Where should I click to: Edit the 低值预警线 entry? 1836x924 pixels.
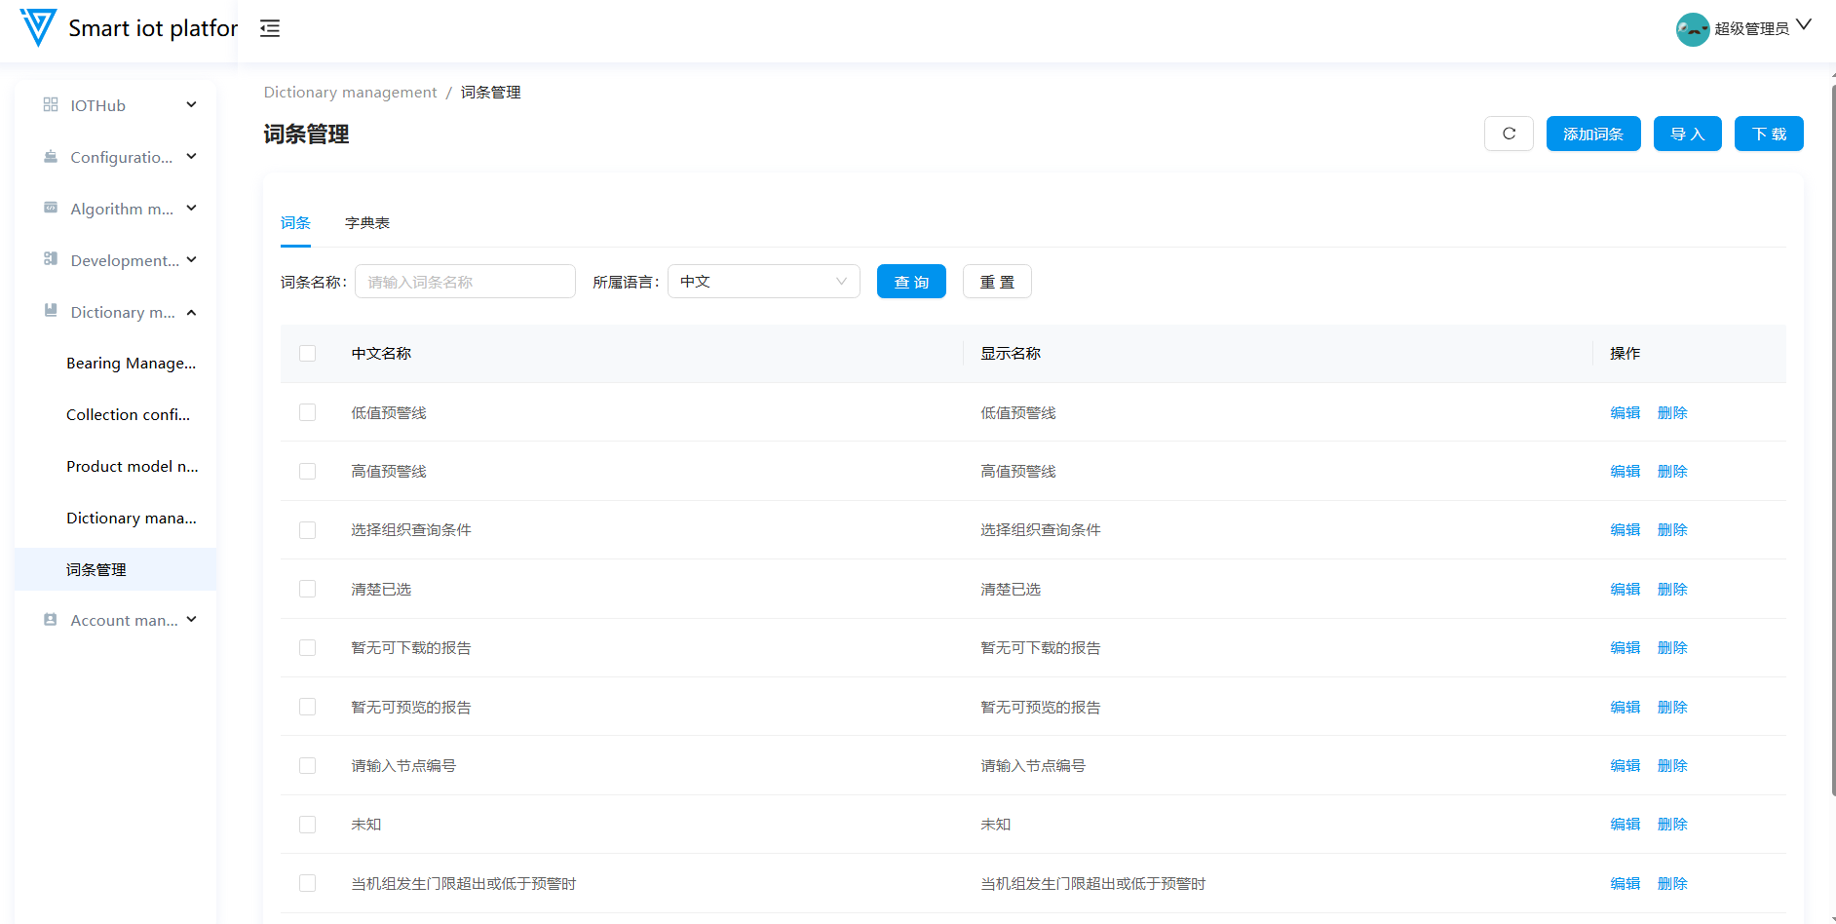click(1625, 412)
